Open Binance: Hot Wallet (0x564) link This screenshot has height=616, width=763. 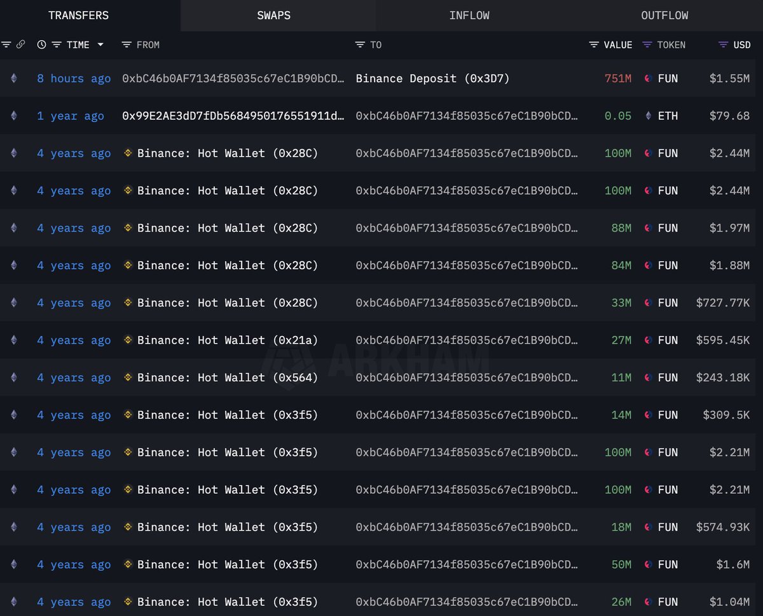click(x=228, y=377)
